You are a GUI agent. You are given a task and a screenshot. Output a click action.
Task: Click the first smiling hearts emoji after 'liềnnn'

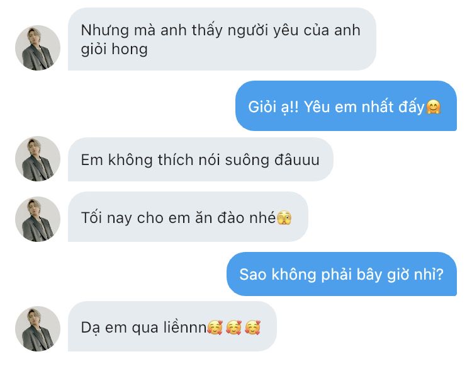click(215, 328)
